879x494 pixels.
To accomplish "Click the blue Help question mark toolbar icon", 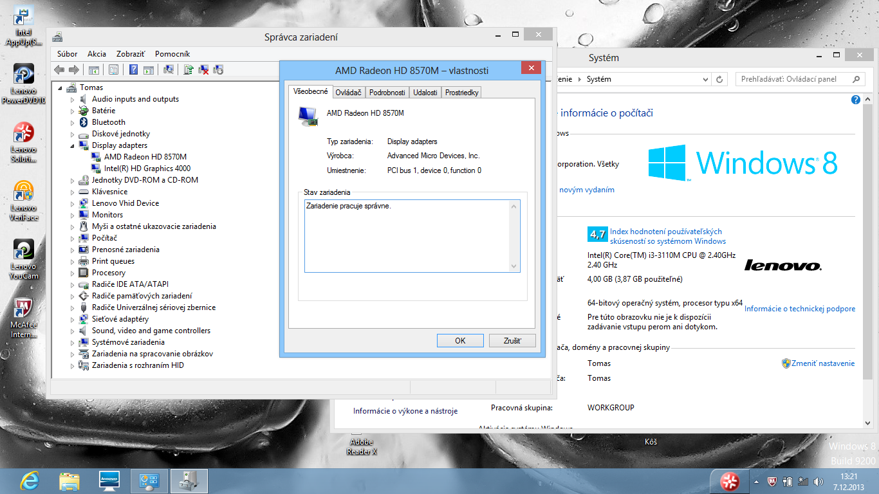I will (134, 69).
